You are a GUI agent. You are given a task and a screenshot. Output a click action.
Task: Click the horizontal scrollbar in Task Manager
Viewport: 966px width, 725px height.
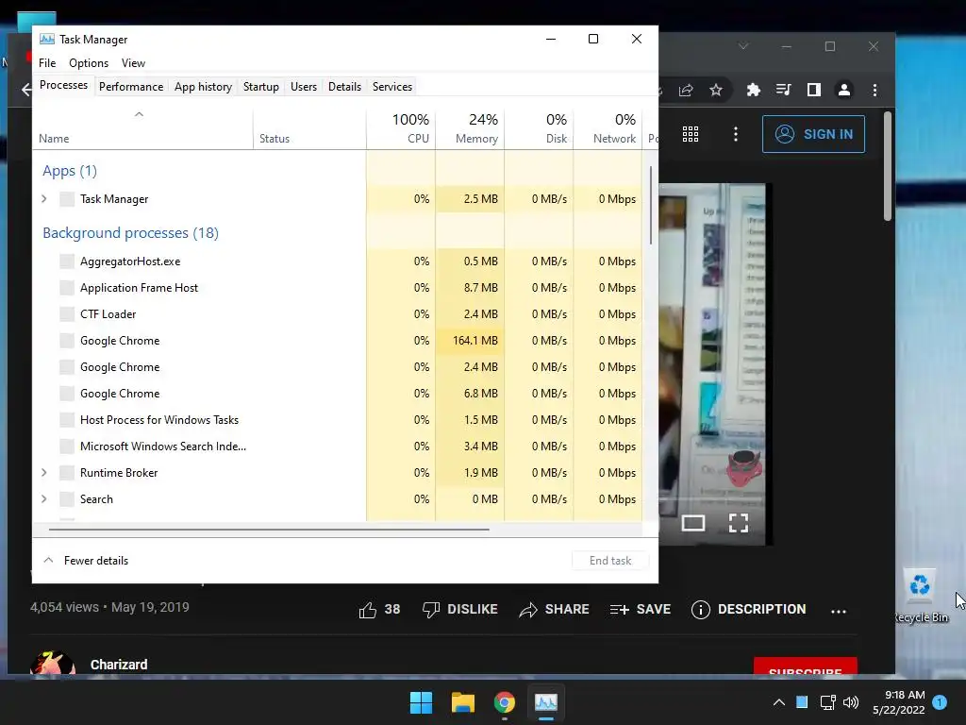coord(269,529)
